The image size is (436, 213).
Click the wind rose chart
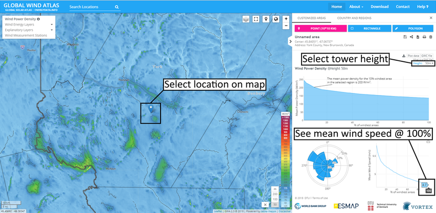[x=328, y=165]
